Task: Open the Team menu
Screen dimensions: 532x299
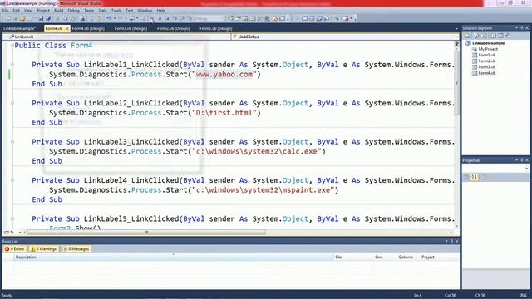Action: (89, 11)
